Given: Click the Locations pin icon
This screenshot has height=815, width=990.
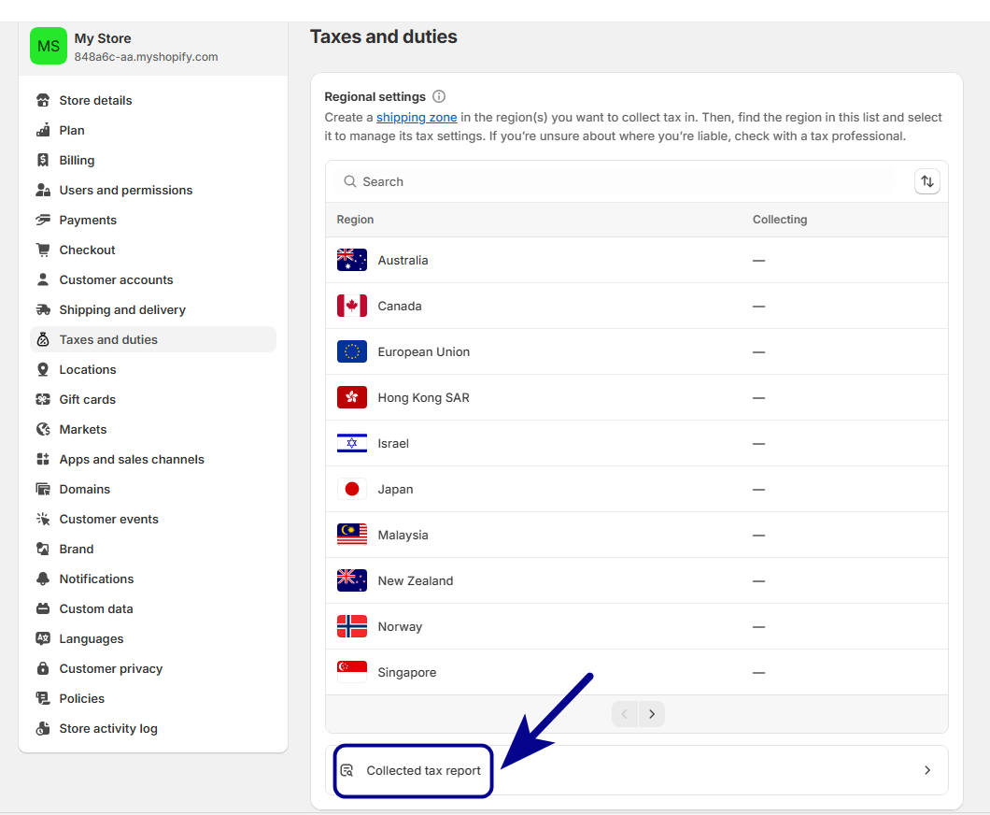Looking at the screenshot, I should 43,369.
